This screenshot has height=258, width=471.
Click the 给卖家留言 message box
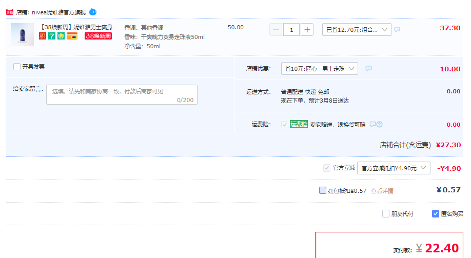coord(122,94)
